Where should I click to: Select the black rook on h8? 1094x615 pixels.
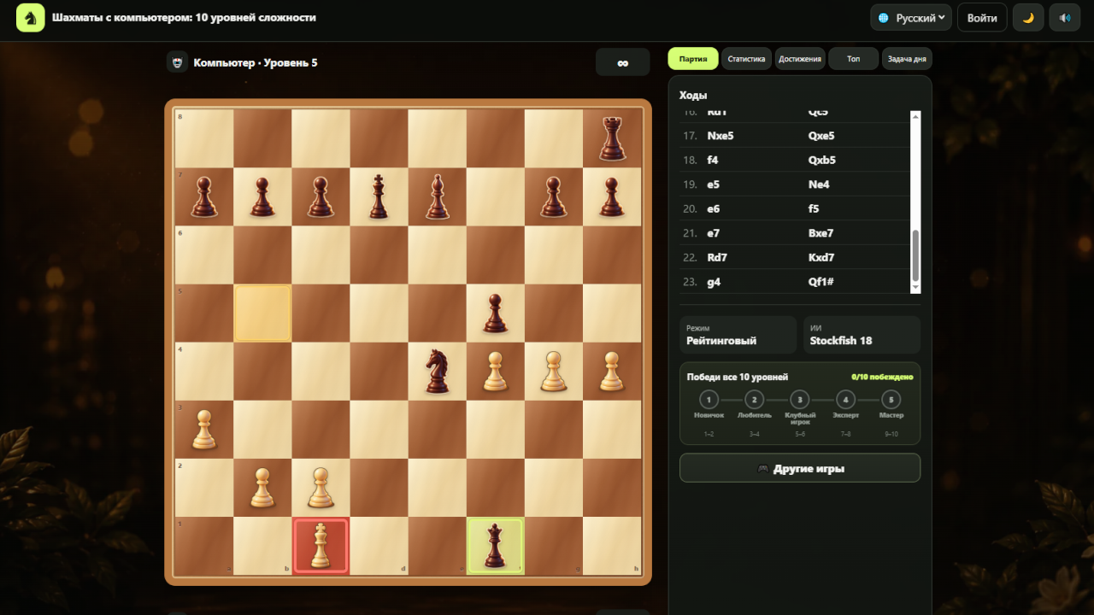pos(611,138)
